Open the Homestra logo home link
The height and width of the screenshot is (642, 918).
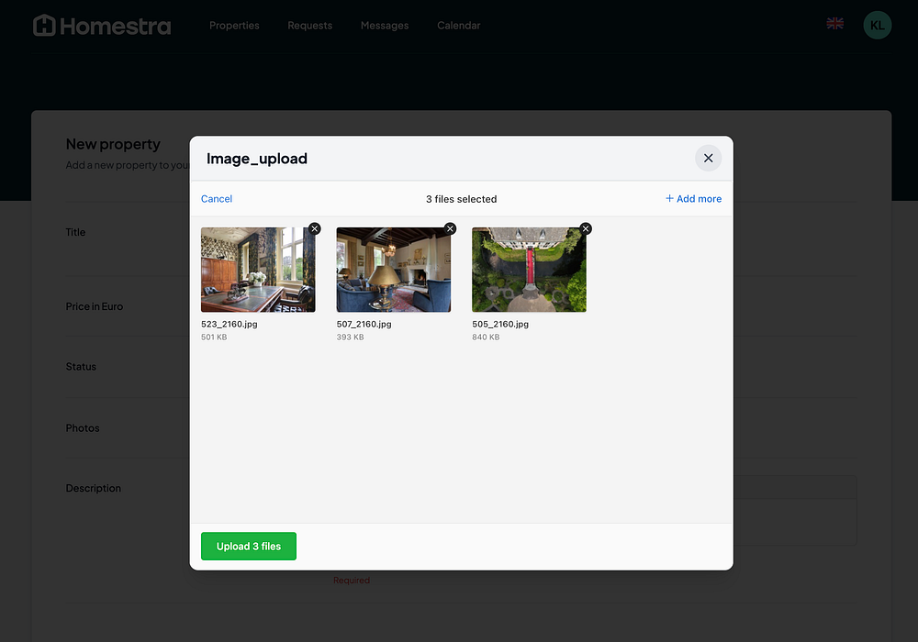click(102, 26)
